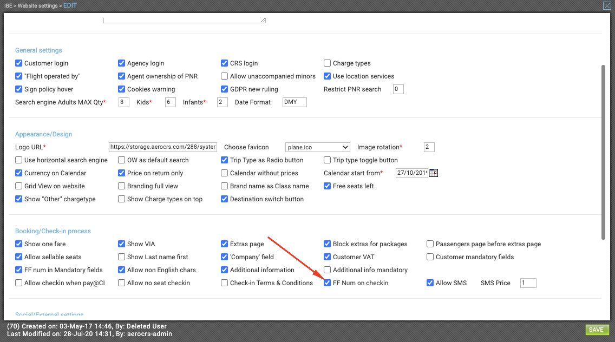Check Grid View on website
The height and width of the screenshot is (342, 615).
coord(18,186)
